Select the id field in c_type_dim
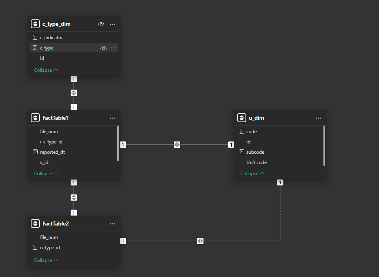 (x=73, y=58)
